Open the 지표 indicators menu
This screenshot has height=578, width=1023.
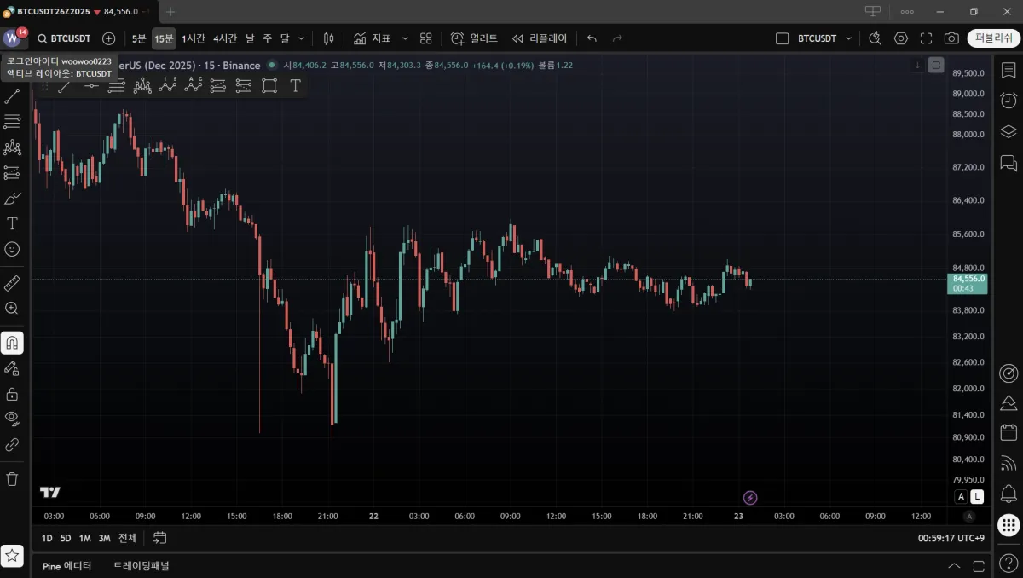pos(371,38)
